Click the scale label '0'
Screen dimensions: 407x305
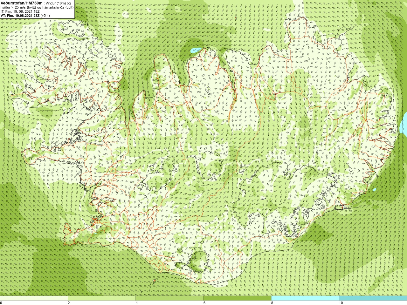[x=1, y=303]
